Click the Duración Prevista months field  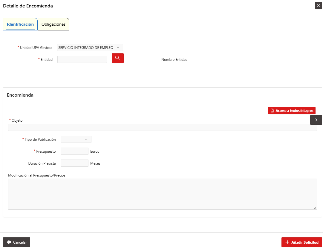pos(75,163)
